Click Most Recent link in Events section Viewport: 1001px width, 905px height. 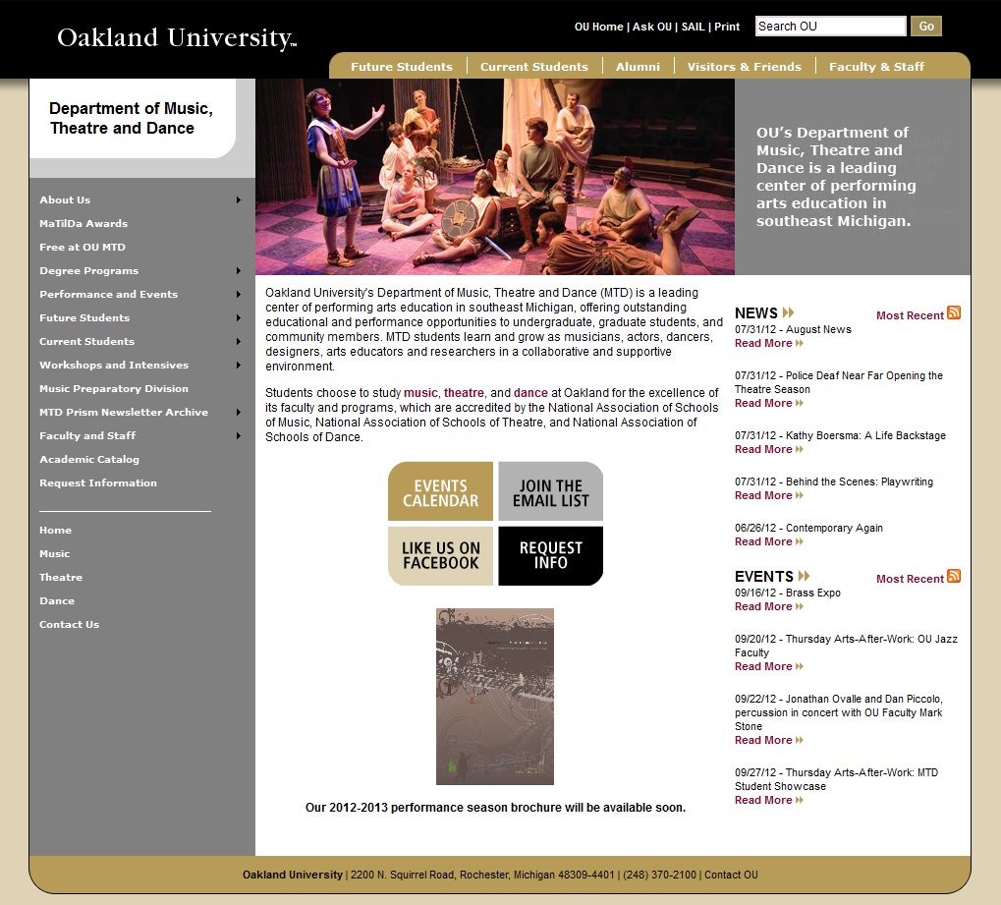click(x=910, y=579)
